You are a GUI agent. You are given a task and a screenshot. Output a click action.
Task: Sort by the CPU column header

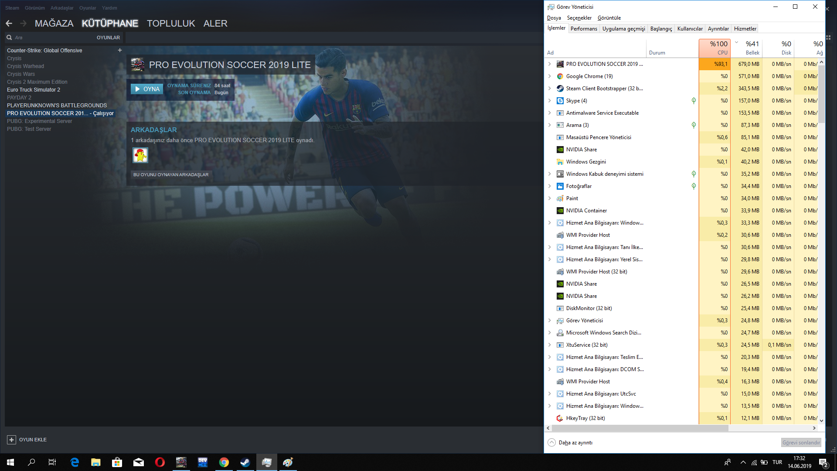pyautogui.click(x=714, y=48)
